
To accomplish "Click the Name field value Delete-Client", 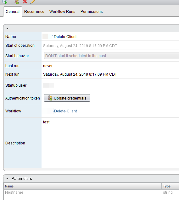I will click(64, 37).
